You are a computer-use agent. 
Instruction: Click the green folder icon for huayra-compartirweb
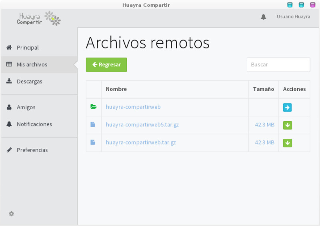[x=94, y=106]
